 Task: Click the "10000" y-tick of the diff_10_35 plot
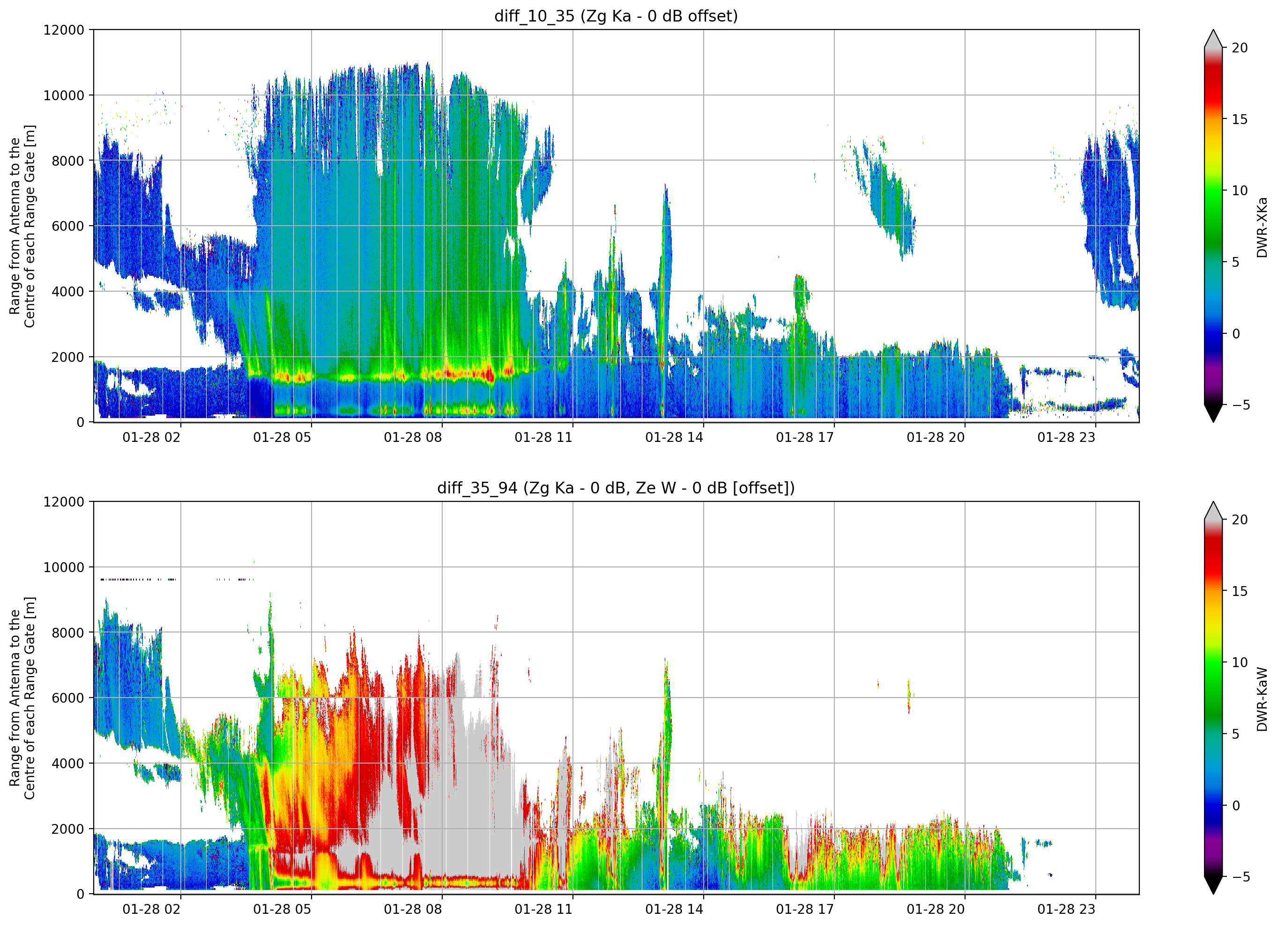pyautogui.click(x=64, y=95)
